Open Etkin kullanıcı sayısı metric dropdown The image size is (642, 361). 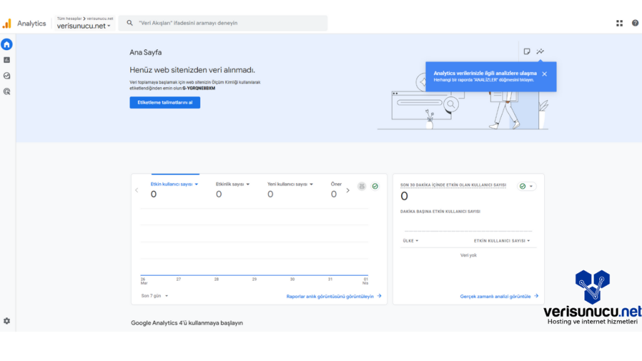[x=174, y=184]
